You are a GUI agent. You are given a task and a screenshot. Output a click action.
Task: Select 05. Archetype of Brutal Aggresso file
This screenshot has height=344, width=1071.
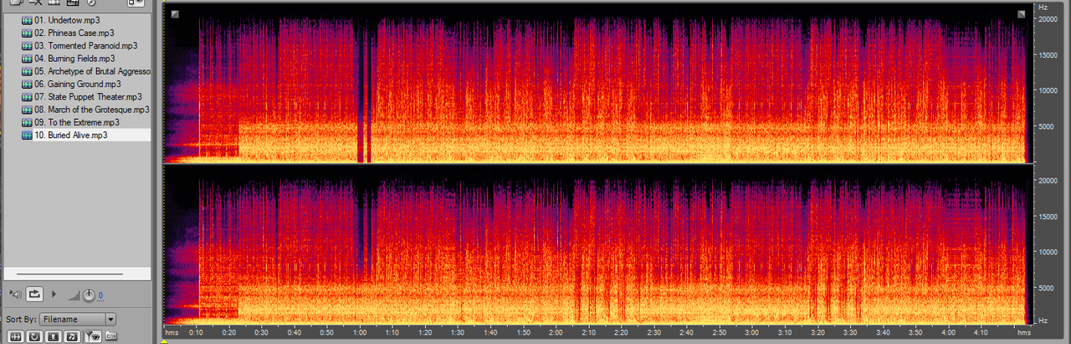(x=92, y=71)
